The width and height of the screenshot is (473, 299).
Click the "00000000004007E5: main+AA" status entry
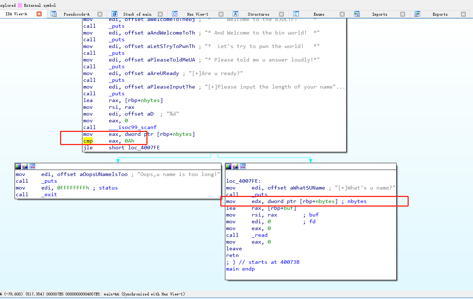click(x=93, y=294)
